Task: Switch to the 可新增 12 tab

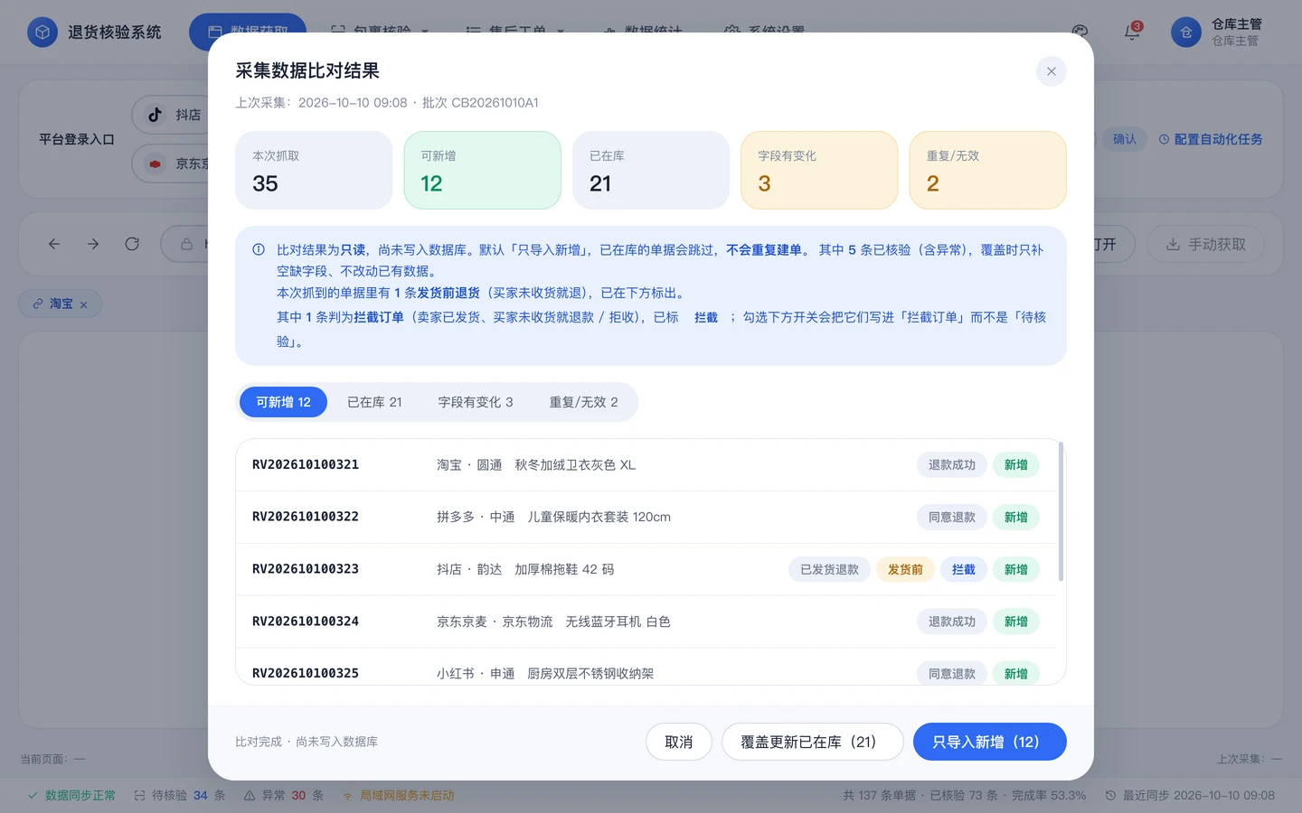Action: [x=283, y=402]
